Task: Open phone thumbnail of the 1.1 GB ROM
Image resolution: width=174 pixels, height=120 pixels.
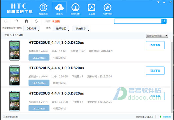Action: tap(15, 50)
